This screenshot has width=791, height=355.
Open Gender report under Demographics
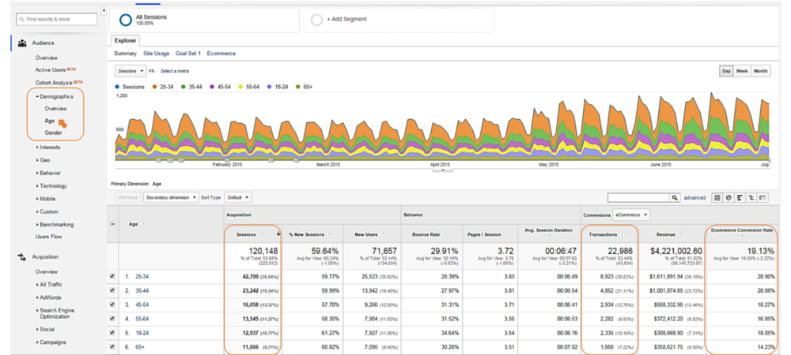(54, 133)
